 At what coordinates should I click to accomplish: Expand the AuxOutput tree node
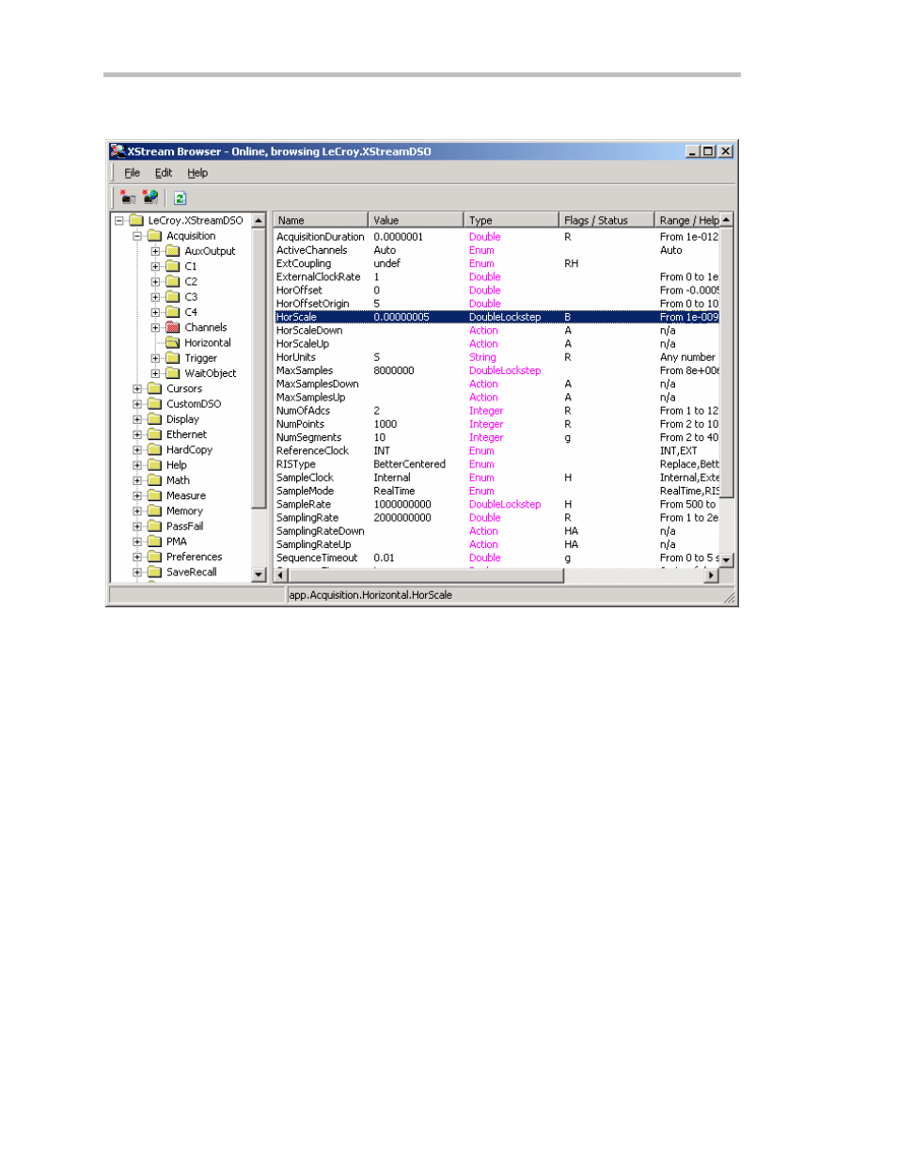click(x=155, y=251)
